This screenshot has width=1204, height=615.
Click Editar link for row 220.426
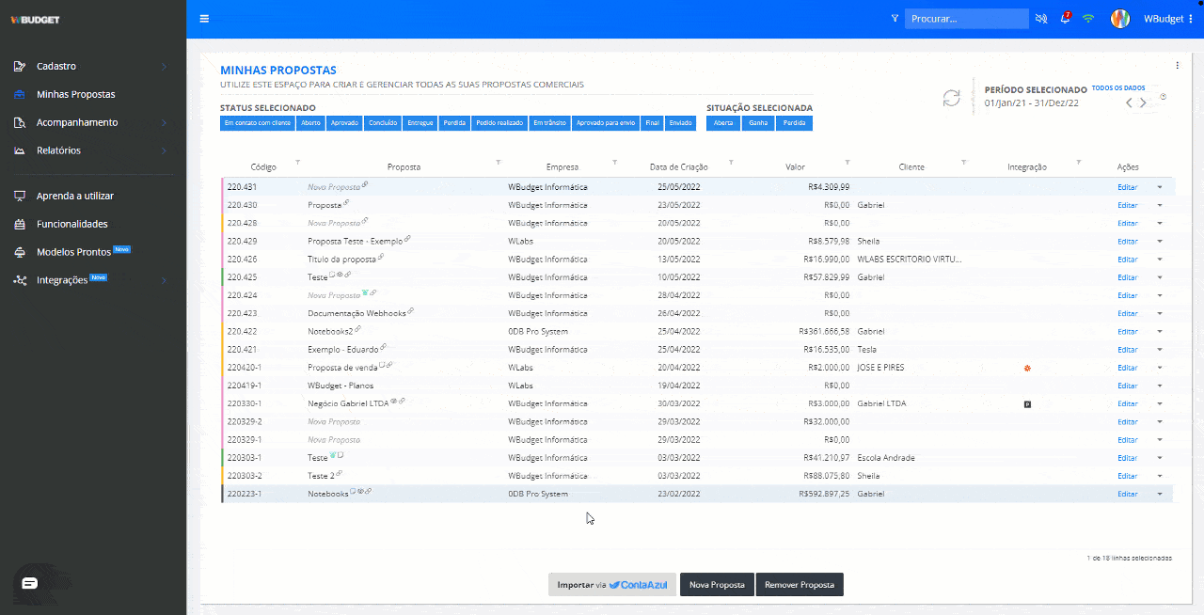tap(1127, 260)
